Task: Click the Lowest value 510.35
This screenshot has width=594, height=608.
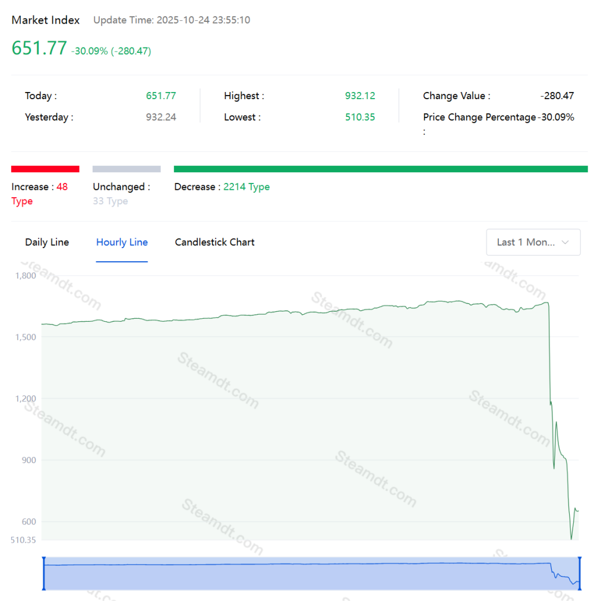Action: (360, 118)
